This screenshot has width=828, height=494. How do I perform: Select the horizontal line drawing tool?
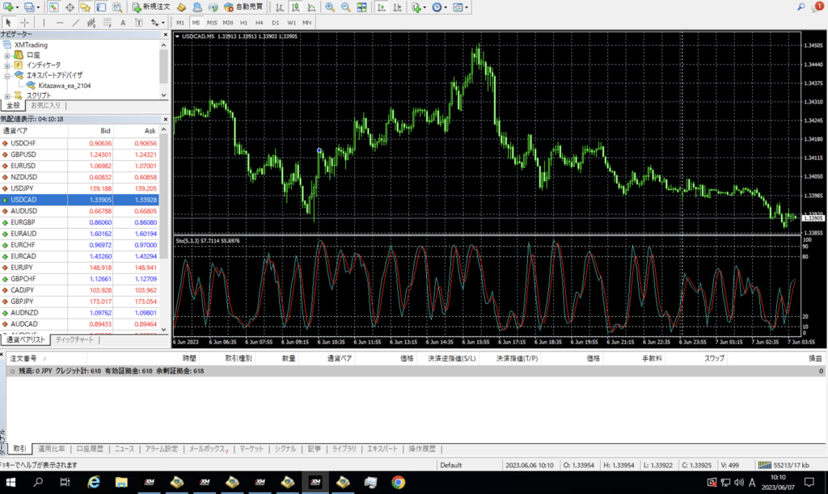[x=60, y=23]
